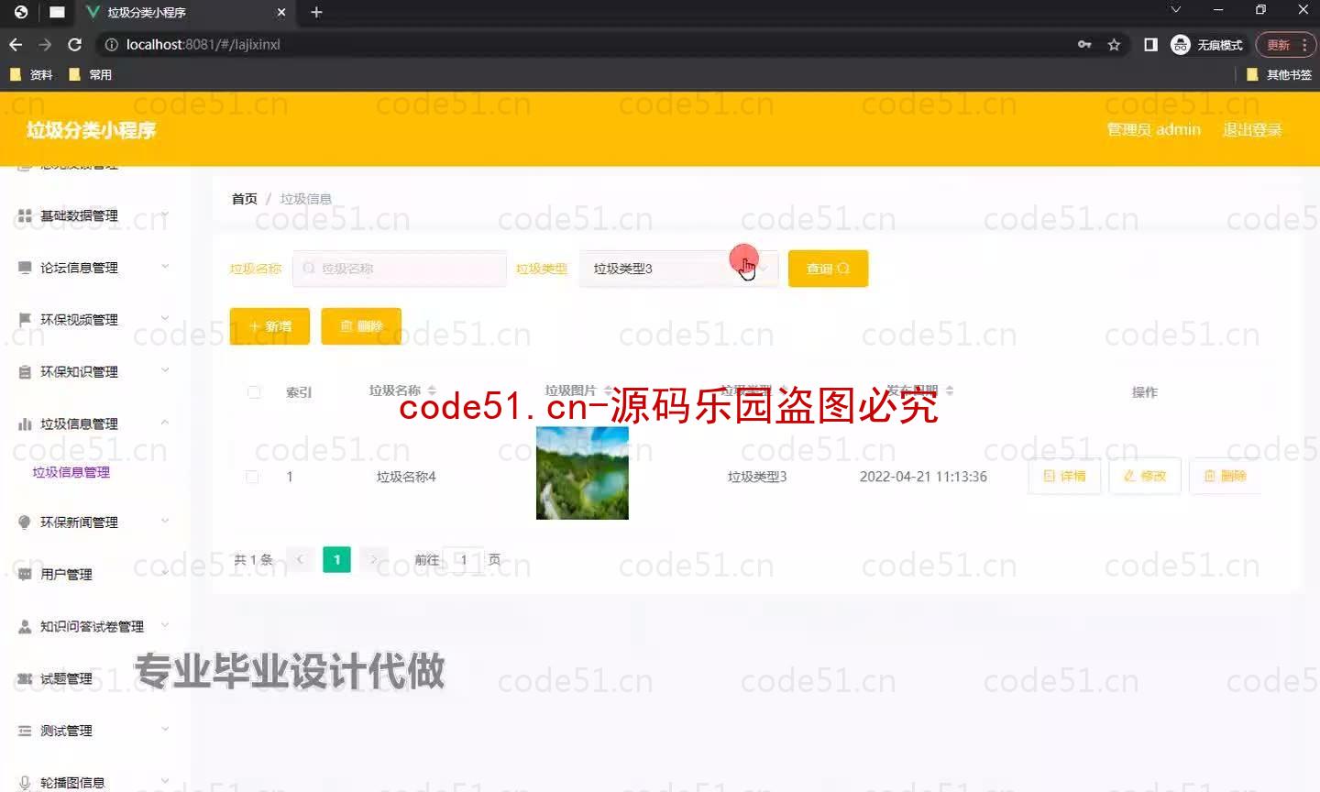Viewport: 1320px width, 792px height.
Task: Click 退出登录 to log out
Action: click(x=1252, y=130)
